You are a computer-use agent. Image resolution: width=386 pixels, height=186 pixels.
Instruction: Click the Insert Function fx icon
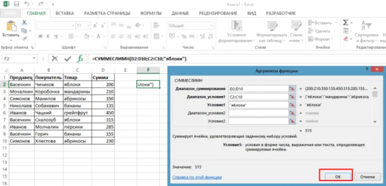tap(80, 59)
